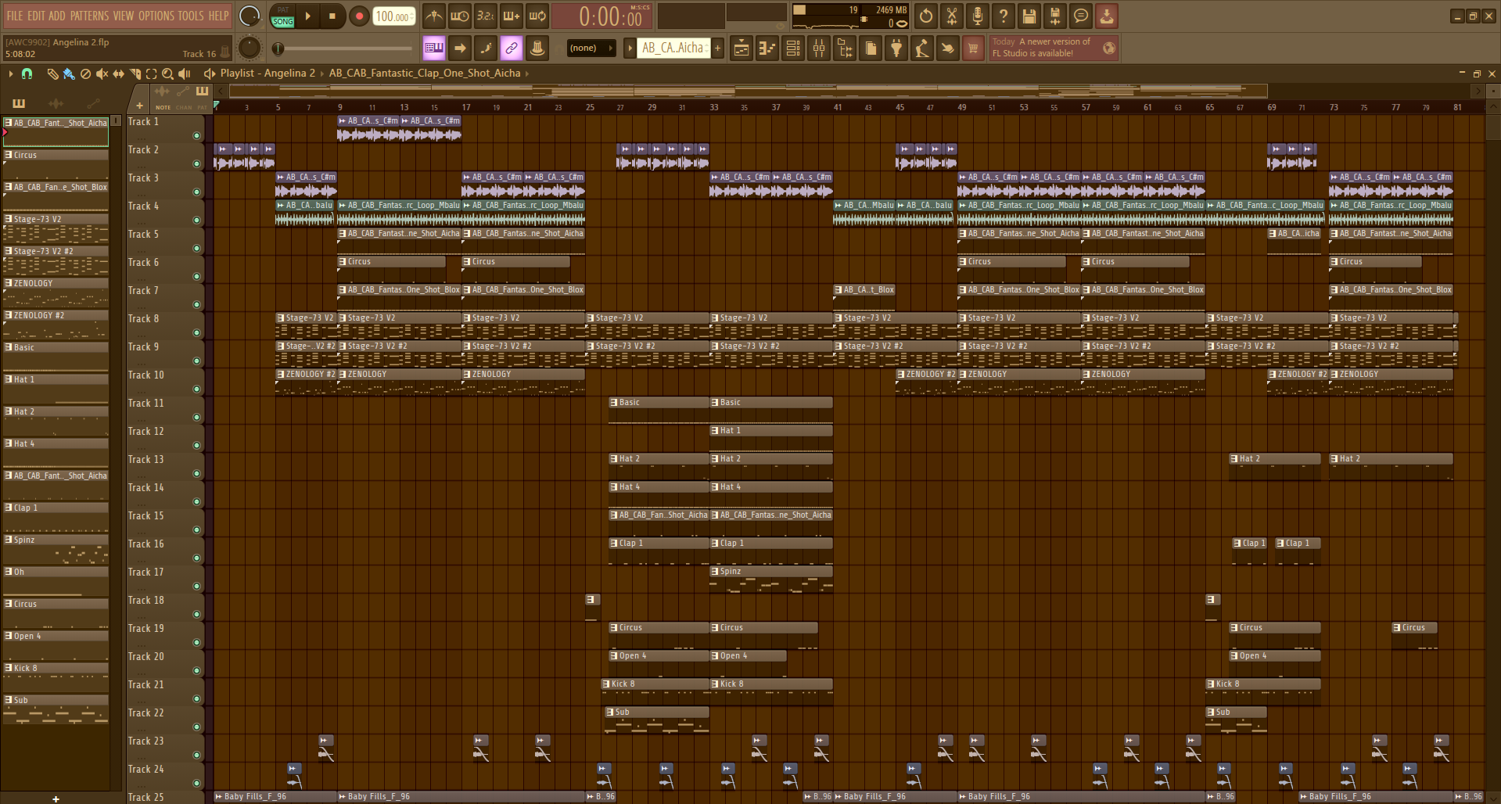The width and height of the screenshot is (1501, 804).
Task: Mute Track 12 with its green LED
Action: click(x=196, y=446)
